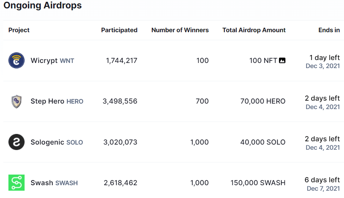Click the Ongoing Airdrops heading
The width and height of the screenshot is (344, 198).
(x=43, y=6)
